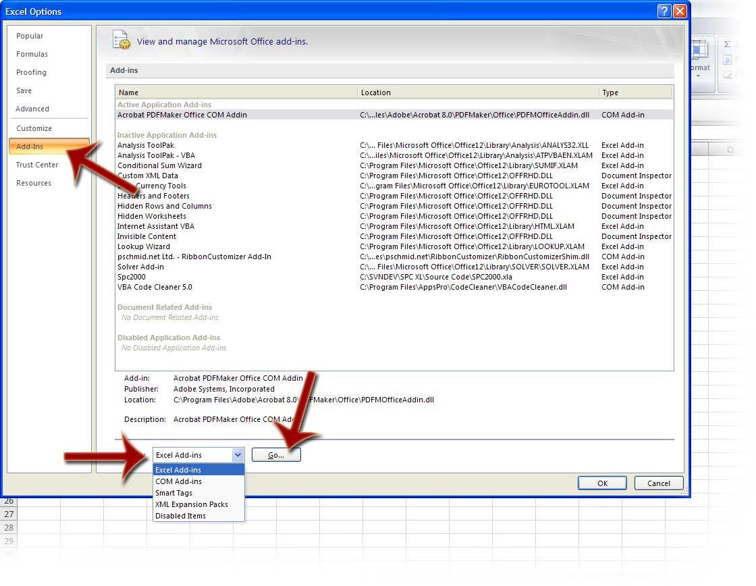Select the Conditional Sum Wizard add-in
Viewport: 756px width, 586px height.
click(x=160, y=165)
